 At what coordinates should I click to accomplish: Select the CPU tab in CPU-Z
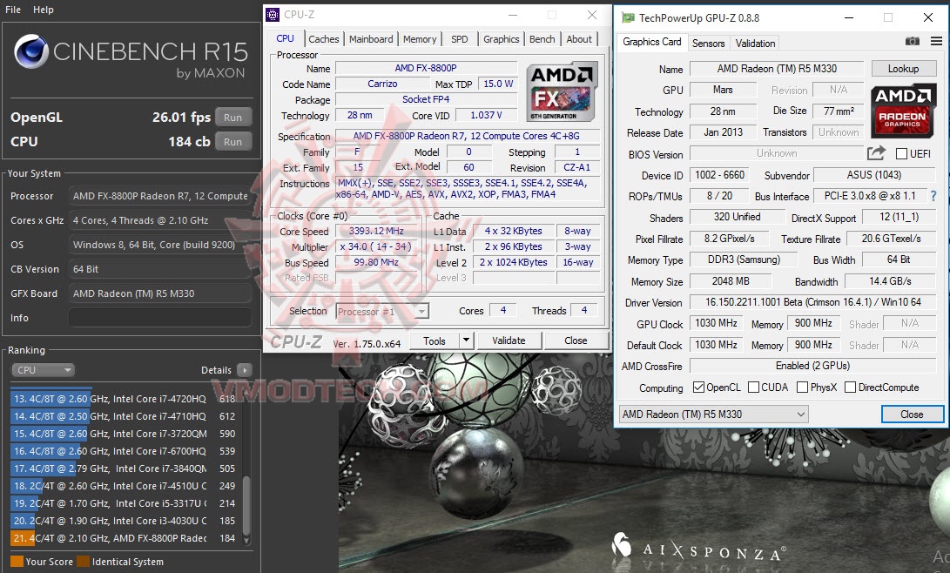pos(285,38)
